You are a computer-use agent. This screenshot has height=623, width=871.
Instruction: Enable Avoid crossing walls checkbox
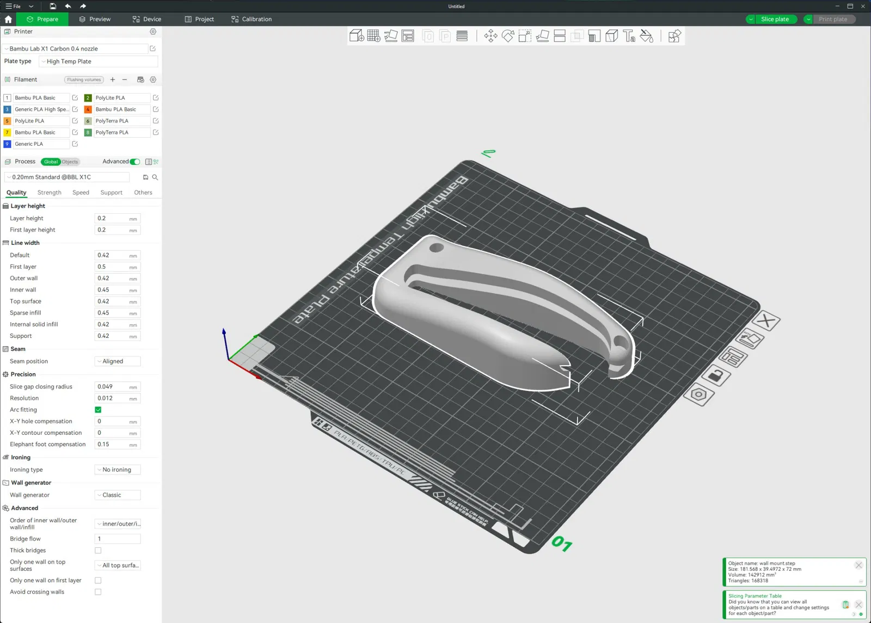[x=98, y=592]
